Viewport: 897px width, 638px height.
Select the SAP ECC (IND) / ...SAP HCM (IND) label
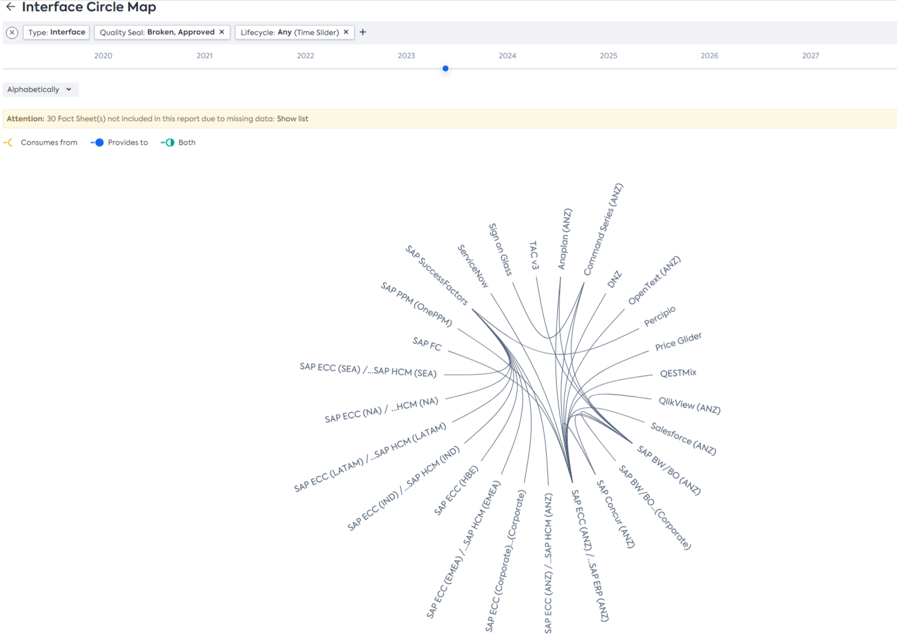click(x=403, y=488)
